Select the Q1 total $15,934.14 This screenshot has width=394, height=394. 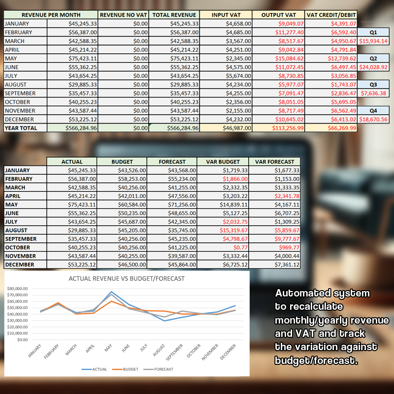point(373,41)
